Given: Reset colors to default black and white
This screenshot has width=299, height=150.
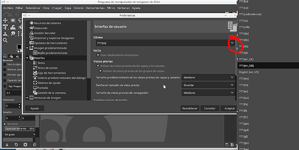Looking at the screenshot, I should click(18, 51).
